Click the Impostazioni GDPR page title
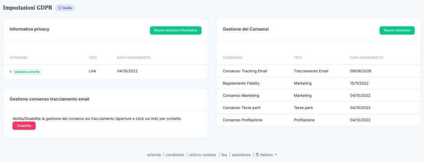This screenshot has width=424, height=162. point(28,8)
